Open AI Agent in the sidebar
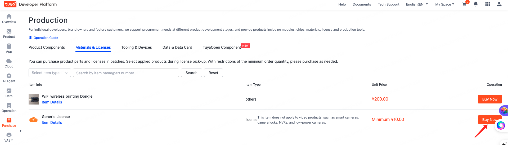The image size is (508, 145). click(x=9, y=78)
